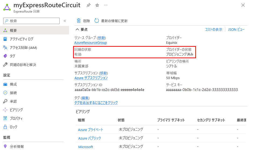The width and height of the screenshot is (253, 150).
Task: Open the Azure サブスクリプション link
Action: pos(91,78)
